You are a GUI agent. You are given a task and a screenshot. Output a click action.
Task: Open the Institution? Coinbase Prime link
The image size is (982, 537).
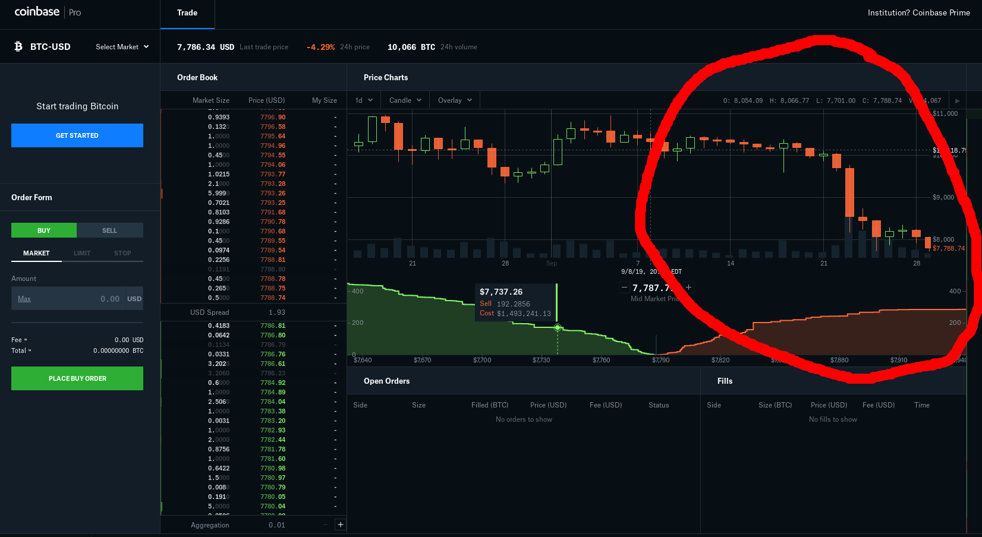[918, 12]
